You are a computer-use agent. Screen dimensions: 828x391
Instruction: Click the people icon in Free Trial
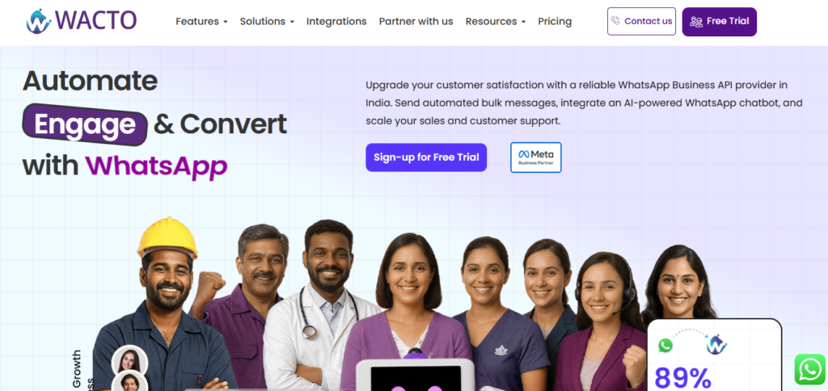tap(696, 22)
